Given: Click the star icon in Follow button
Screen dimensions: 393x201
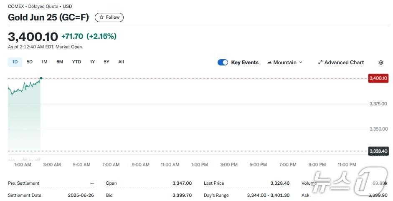Looking at the screenshot, I should (101, 18).
